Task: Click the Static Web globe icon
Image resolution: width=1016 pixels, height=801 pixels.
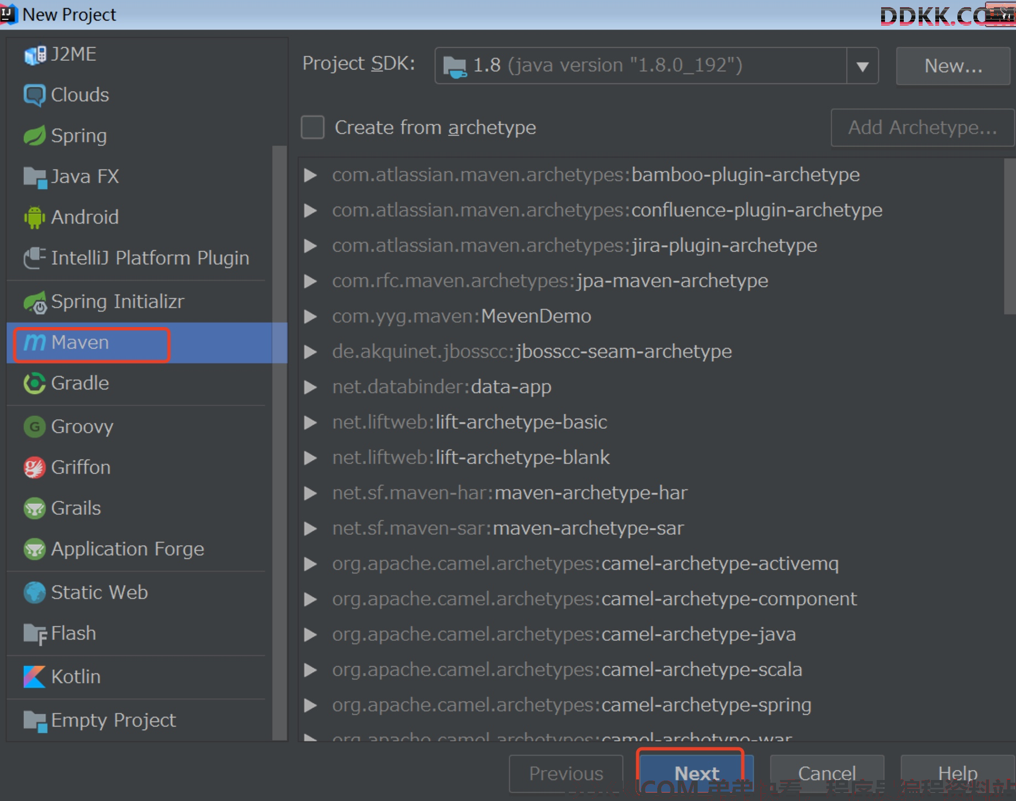Action: [35, 593]
